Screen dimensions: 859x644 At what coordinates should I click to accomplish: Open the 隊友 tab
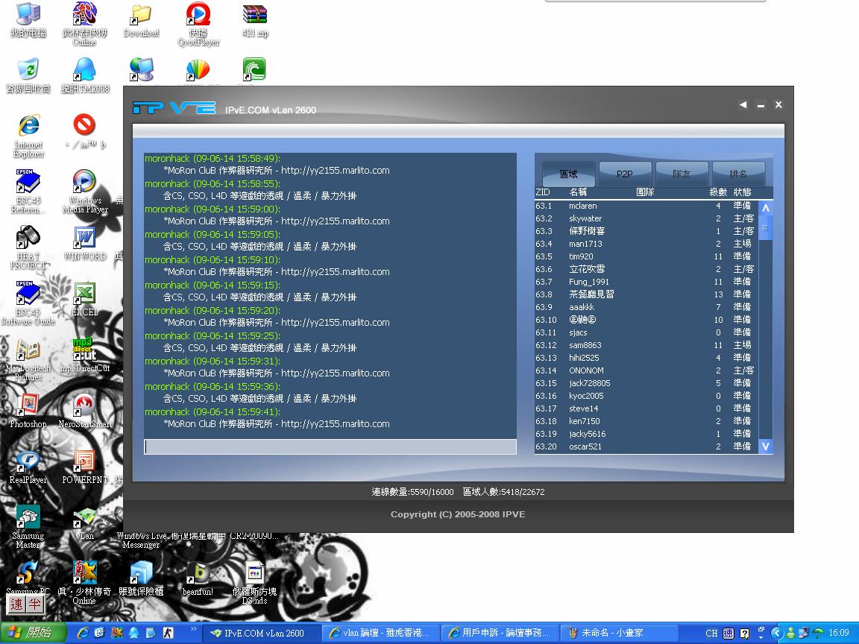[x=682, y=174]
